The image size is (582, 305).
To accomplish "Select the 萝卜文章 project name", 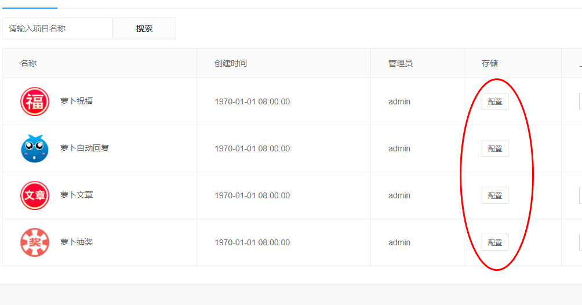I will pyautogui.click(x=77, y=195).
